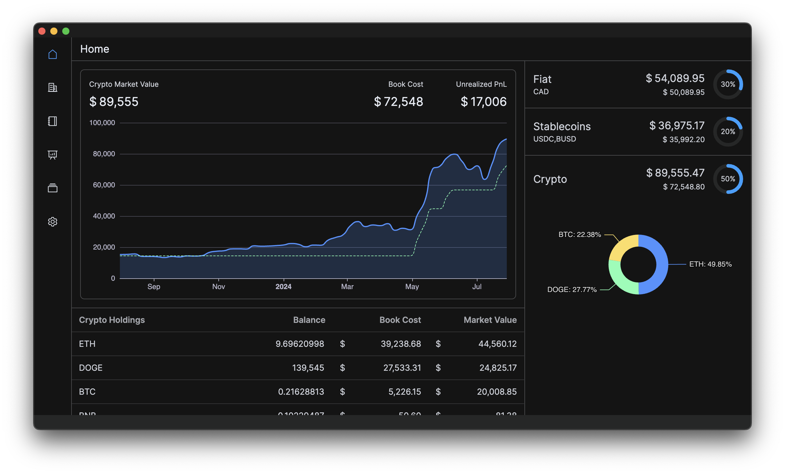Open the building accounts sidebar icon
This screenshot has height=474, width=785.
(x=53, y=88)
